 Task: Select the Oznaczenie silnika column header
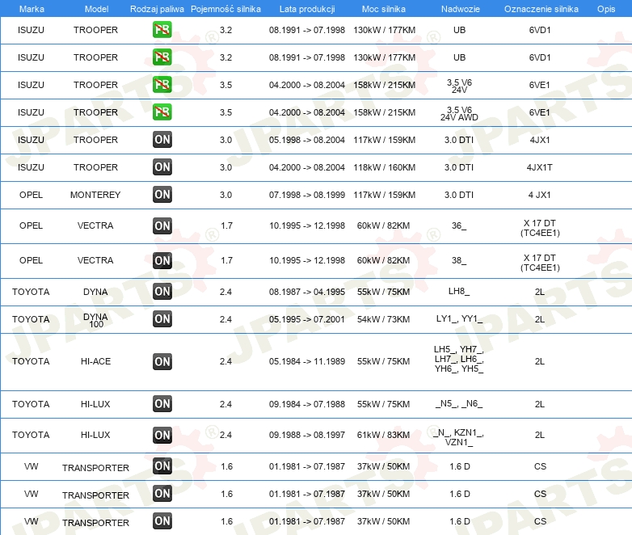click(x=540, y=9)
